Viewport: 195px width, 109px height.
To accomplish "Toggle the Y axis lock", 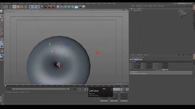I will click(34, 7).
